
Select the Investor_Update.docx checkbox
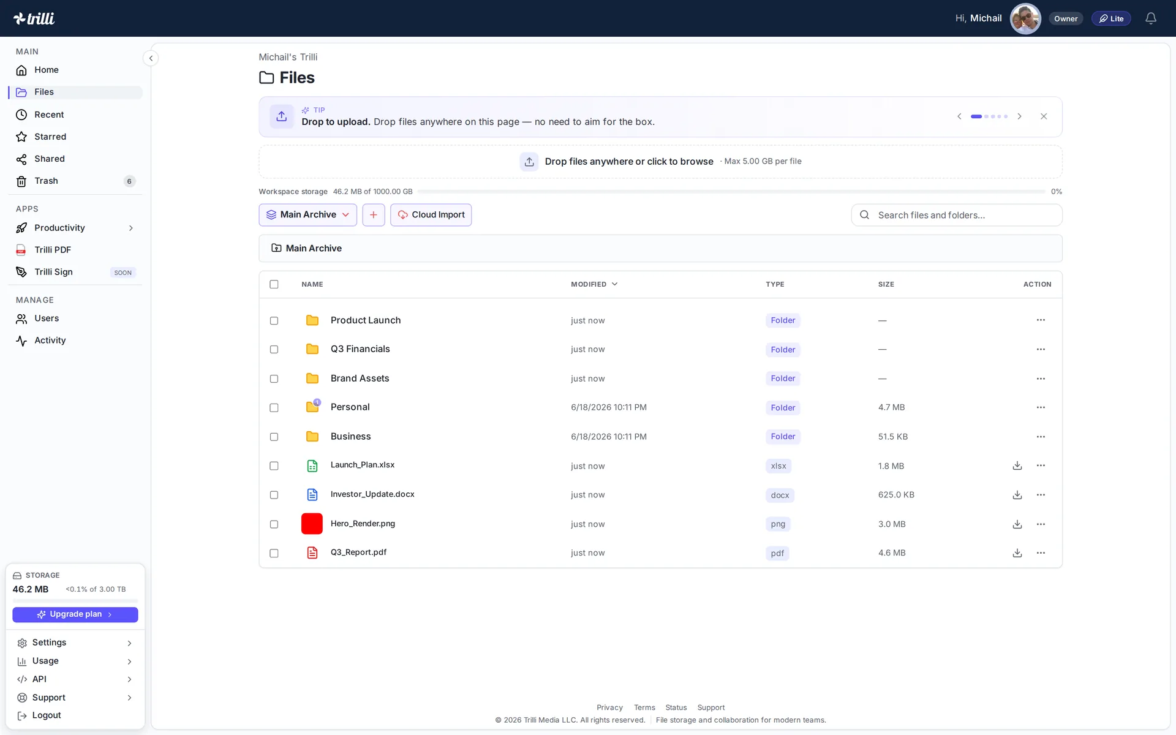(274, 495)
